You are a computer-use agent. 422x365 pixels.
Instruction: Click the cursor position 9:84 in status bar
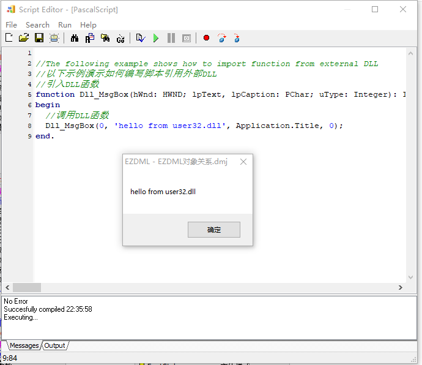(x=10, y=358)
